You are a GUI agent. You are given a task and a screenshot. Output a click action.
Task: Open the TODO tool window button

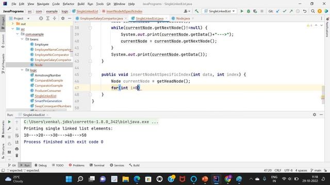(58, 165)
